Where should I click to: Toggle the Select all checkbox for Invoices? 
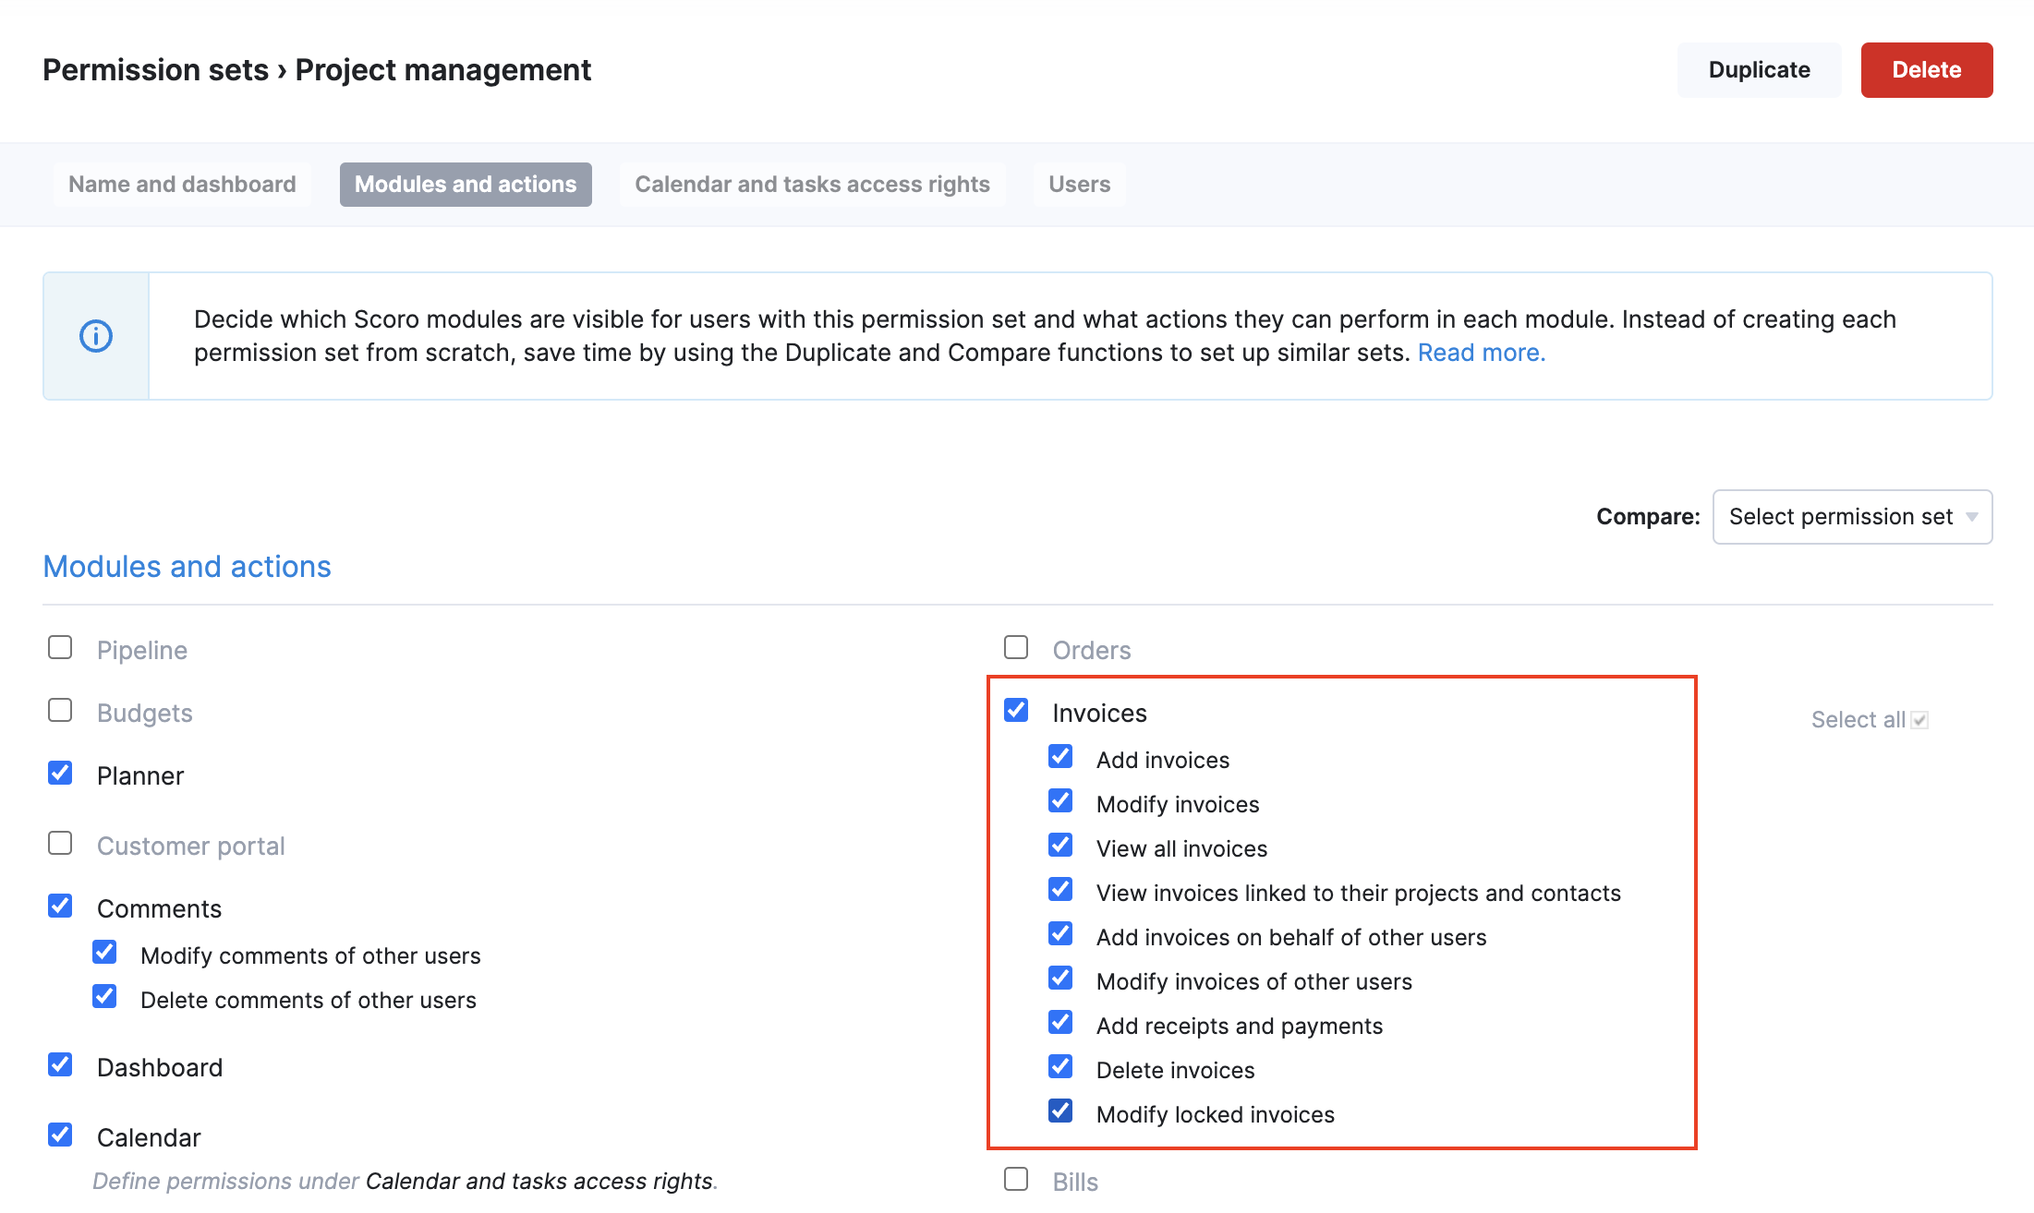coord(1919,721)
